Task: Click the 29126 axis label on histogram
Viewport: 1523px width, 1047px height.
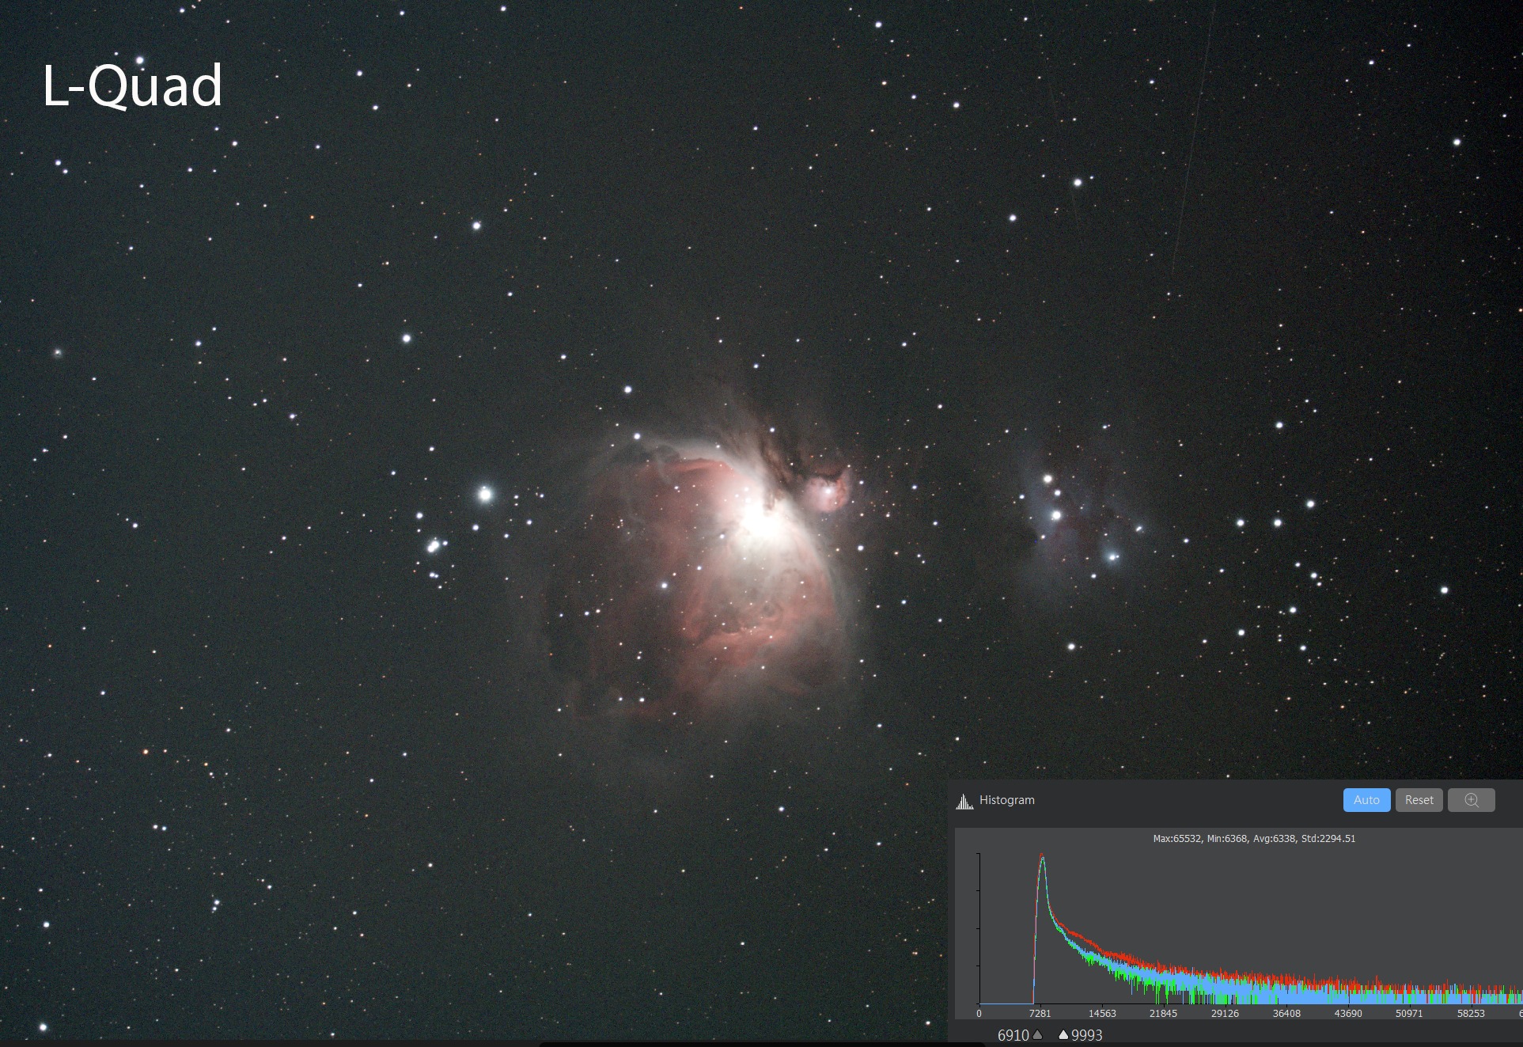Action: (1225, 1014)
